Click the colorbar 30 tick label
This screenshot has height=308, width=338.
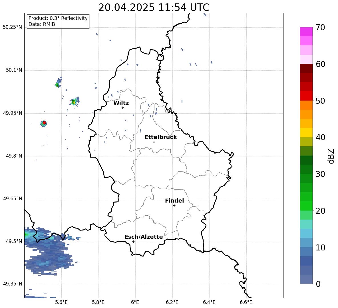(x=321, y=174)
